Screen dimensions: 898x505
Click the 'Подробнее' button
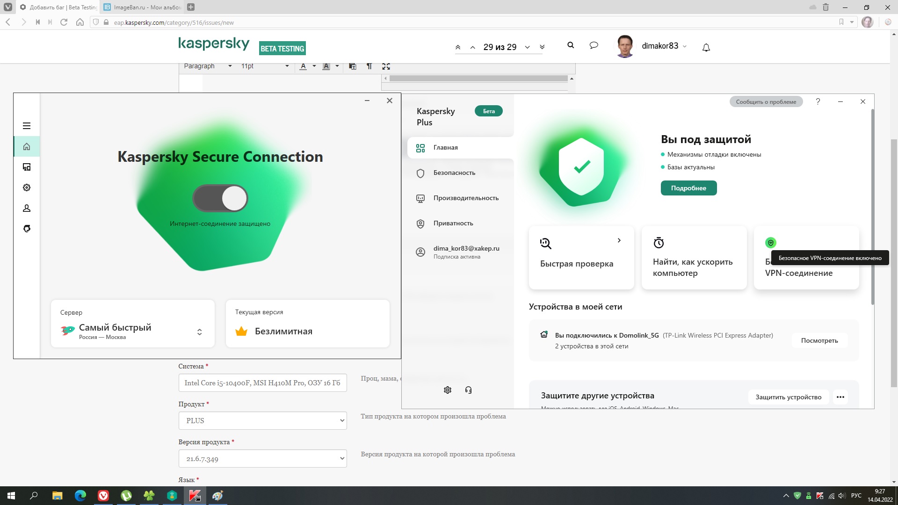coord(688,188)
